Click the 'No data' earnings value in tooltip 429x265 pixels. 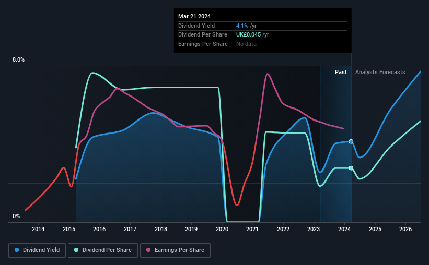coord(246,44)
